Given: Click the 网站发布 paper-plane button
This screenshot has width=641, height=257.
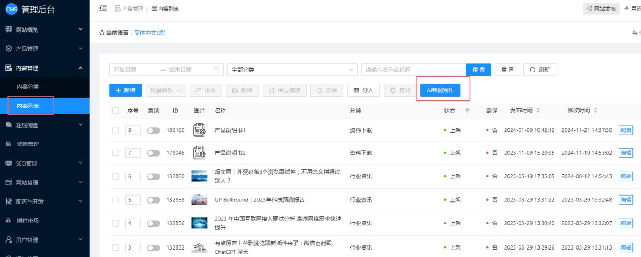Looking at the screenshot, I should (601, 9).
